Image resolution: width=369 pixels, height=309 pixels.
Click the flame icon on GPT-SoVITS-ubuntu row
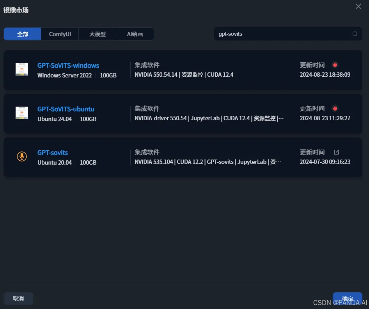335,108
